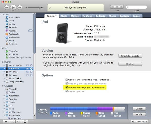Open the Computer speaker dropdown

[x=139, y=121]
